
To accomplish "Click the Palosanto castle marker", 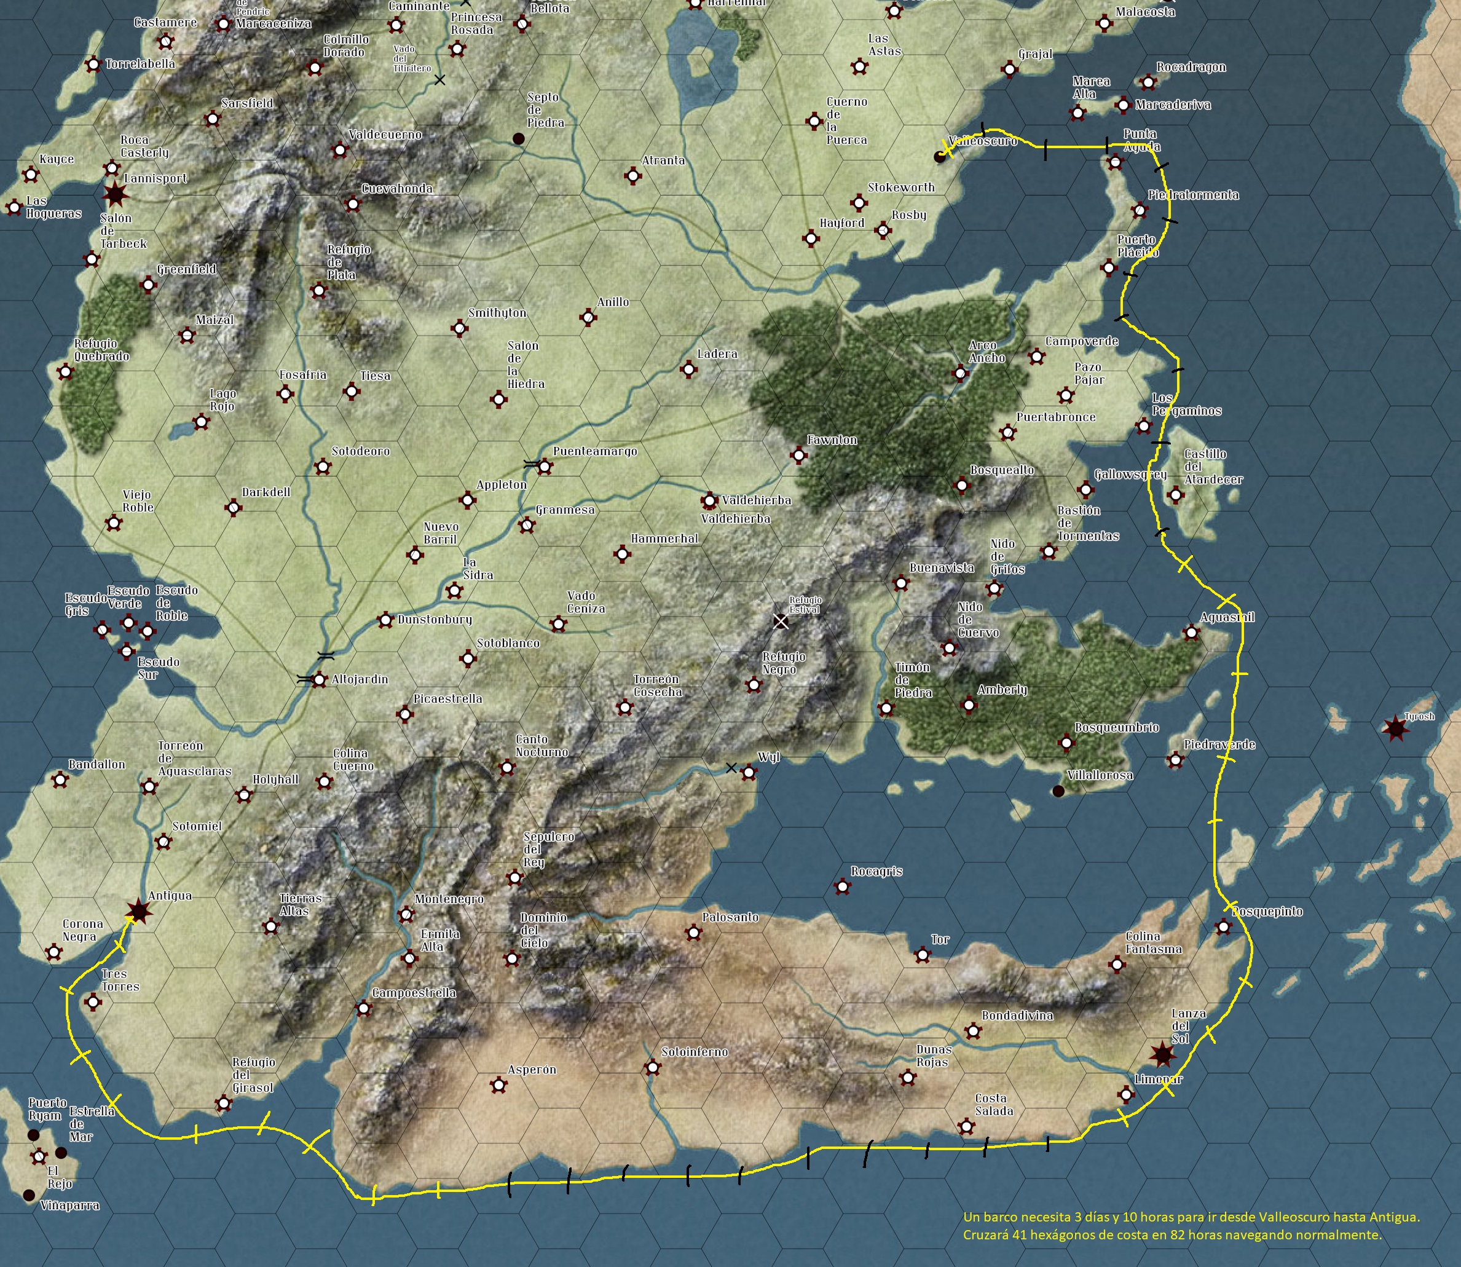I will (x=693, y=933).
